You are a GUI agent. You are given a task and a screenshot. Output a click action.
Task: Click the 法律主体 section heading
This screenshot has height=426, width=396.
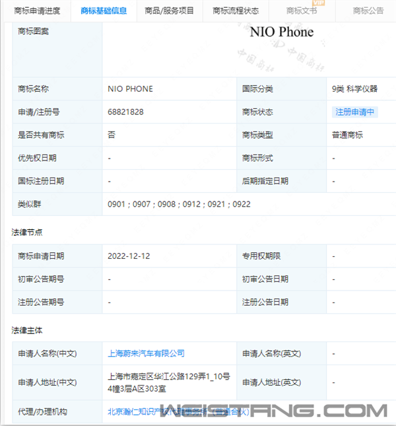pyautogui.click(x=27, y=330)
